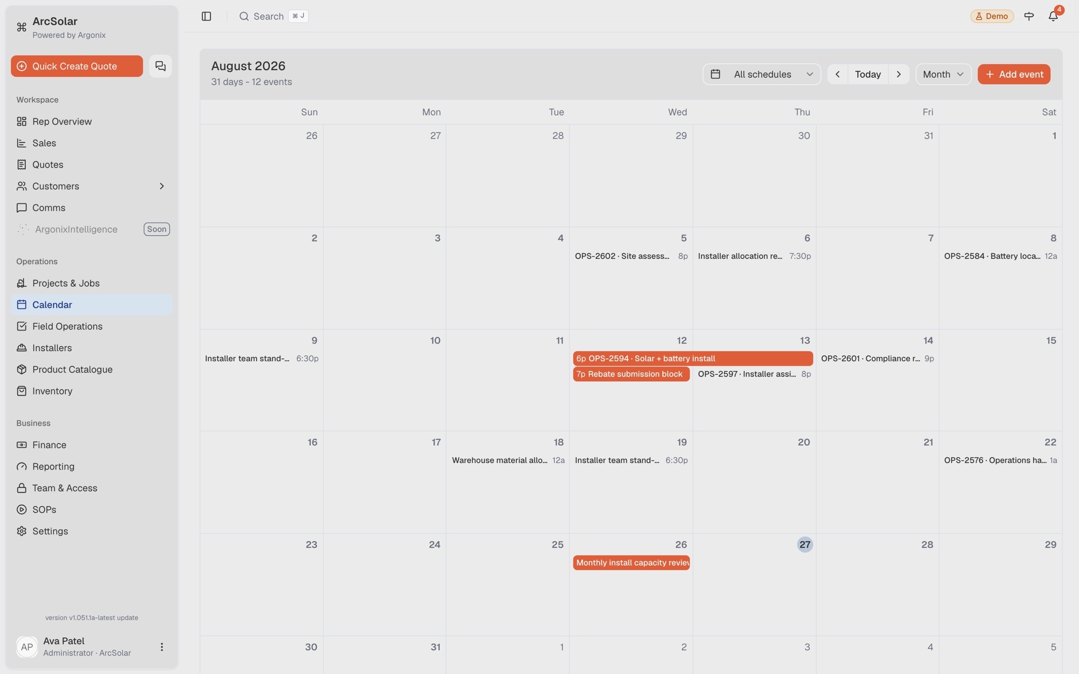Viewport: 1079px width, 674px height.
Task: Go to previous month arrow
Action: point(837,74)
